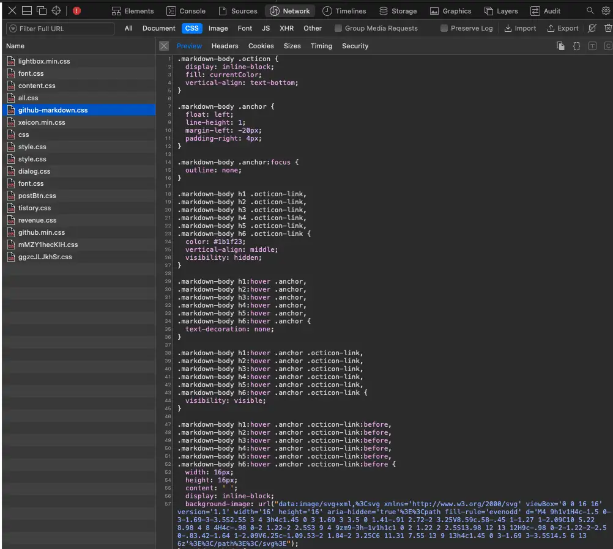The height and width of the screenshot is (549, 613).
Task: Dock the inspector to the bottom
Action: click(x=26, y=10)
